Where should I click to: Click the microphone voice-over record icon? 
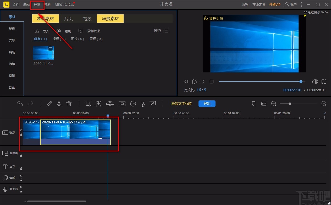pyautogui.click(x=143, y=104)
